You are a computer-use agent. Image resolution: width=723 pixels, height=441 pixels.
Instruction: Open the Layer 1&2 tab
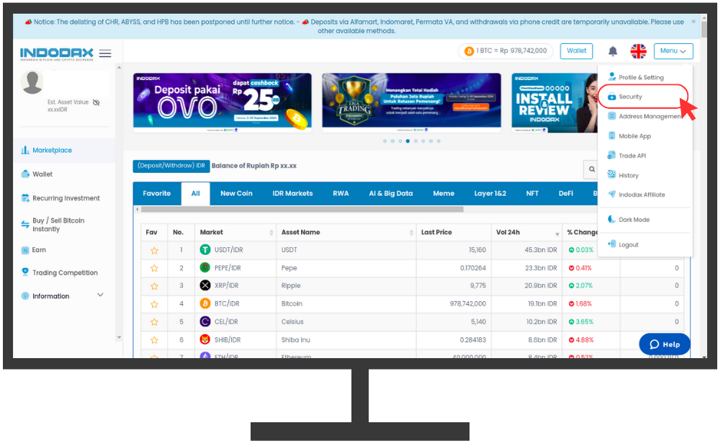point(490,194)
